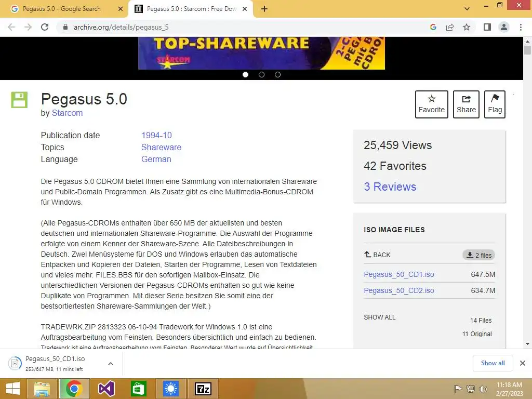Expand download item options chevron
The height and width of the screenshot is (399, 532).
point(111,363)
